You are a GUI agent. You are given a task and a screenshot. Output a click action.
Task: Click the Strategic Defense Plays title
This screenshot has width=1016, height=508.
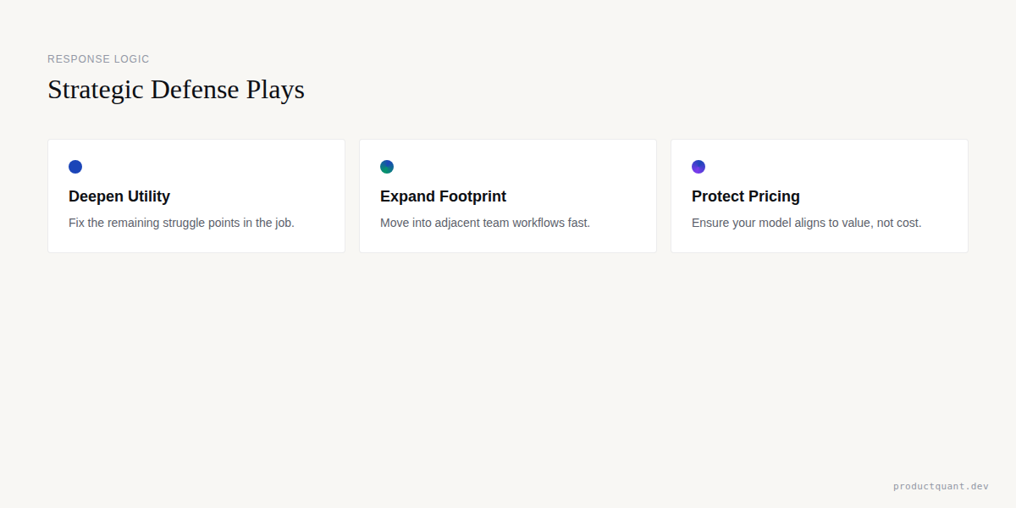click(176, 90)
